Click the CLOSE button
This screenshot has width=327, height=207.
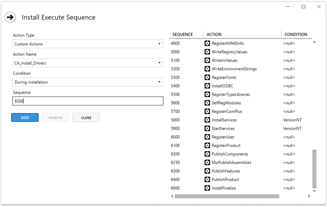tap(86, 118)
